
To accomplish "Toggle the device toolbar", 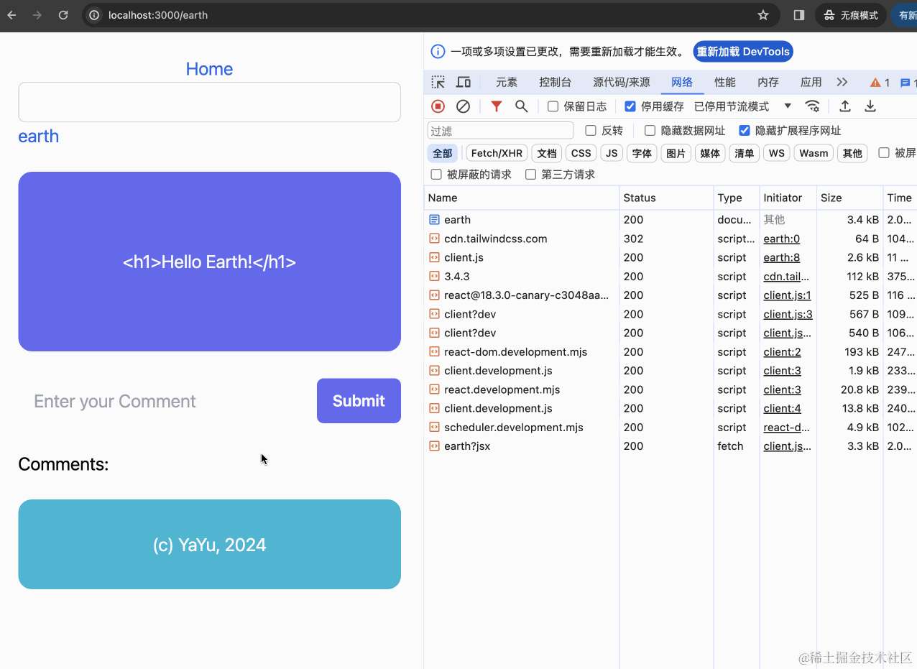I will [x=463, y=82].
